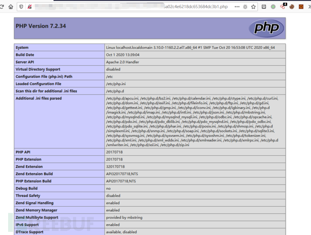The height and width of the screenshot is (235, 311).
Task: Open the cookie editor extension
Action: pyautogui.click(x=292, y=7)
